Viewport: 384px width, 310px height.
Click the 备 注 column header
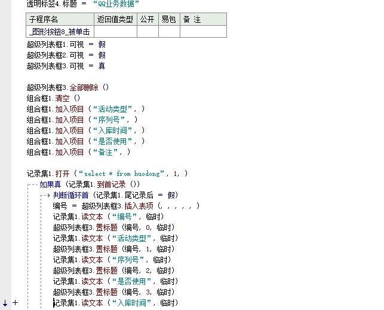pyautogui.click(x=203, y=19)
